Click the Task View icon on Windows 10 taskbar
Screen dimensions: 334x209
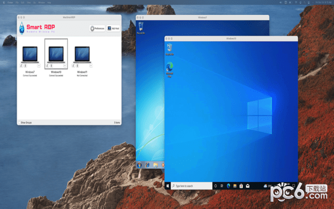click(x=222, y=186)
